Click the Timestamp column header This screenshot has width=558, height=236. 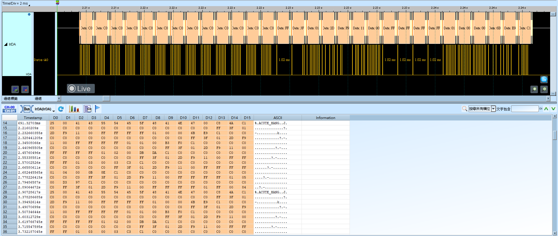[33, 118]
